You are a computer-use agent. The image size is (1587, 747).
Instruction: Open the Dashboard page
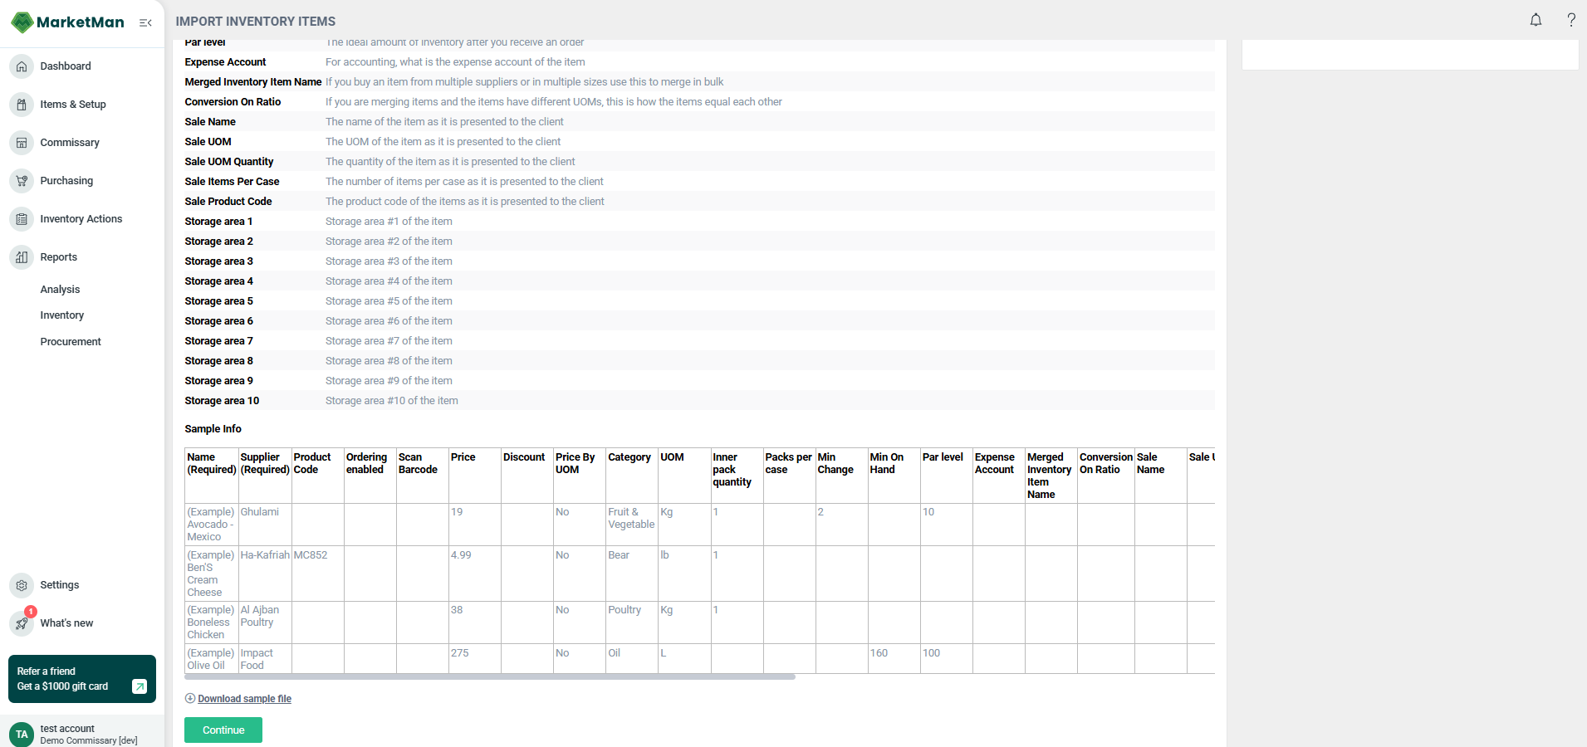tap(66, 66)
